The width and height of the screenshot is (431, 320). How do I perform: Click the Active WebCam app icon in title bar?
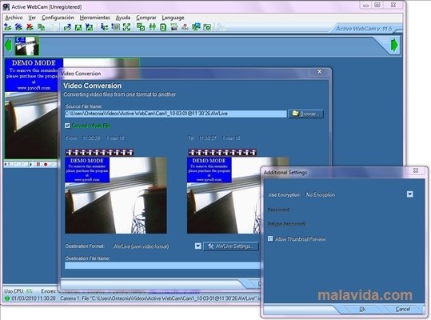6,7
